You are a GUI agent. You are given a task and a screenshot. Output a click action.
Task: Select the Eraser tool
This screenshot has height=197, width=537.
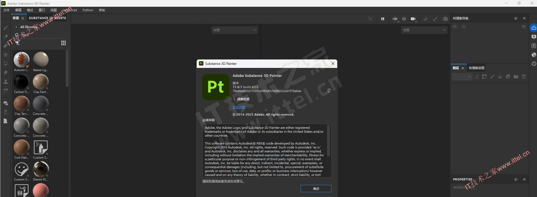tap(6, 37)
